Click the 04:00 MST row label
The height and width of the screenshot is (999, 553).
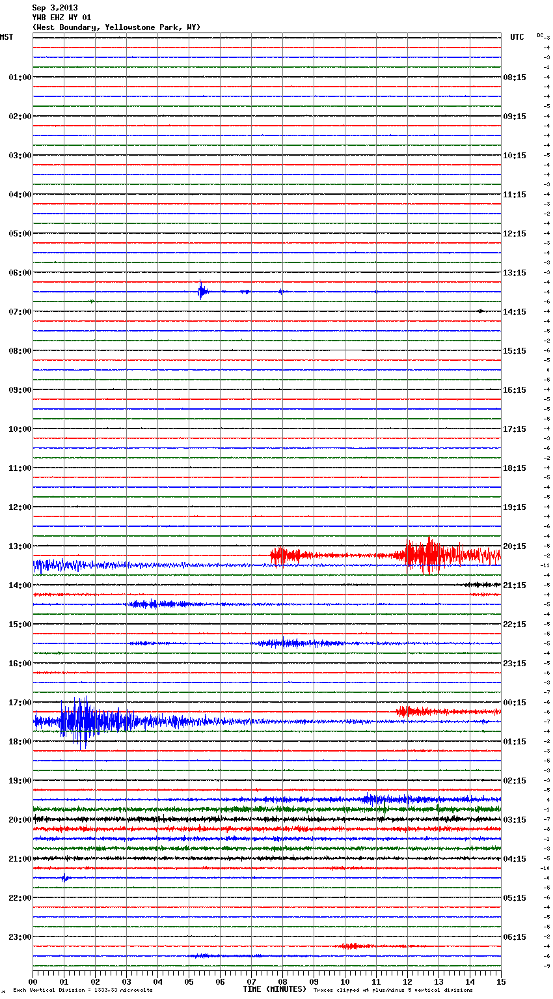tap(20, 195)
